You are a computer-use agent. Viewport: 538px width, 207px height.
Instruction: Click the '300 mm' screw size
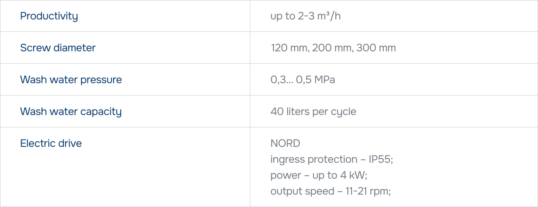click(376, 48)
